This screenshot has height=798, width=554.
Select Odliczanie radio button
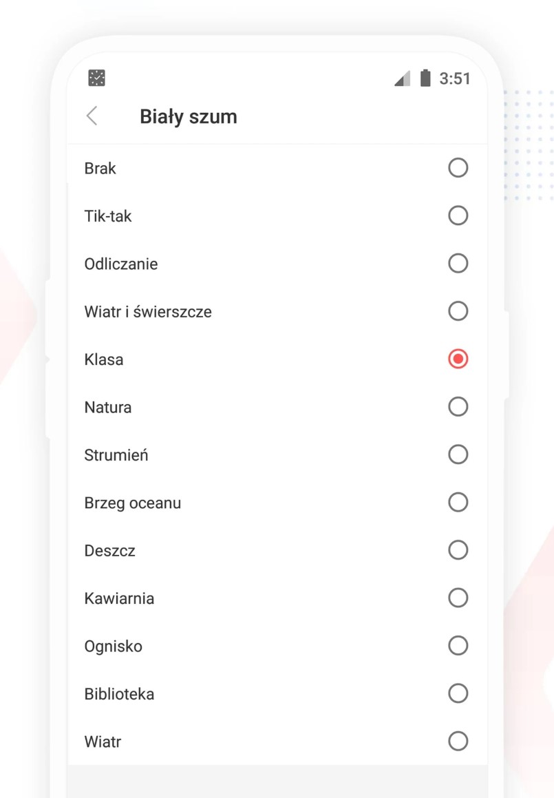pos(458,263)
